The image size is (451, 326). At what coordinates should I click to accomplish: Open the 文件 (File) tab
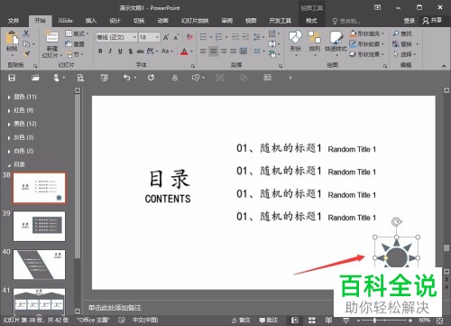[14, 21]
